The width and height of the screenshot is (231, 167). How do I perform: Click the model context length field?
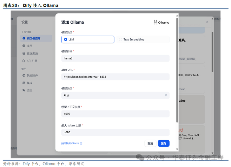click(x=115, y=114)
